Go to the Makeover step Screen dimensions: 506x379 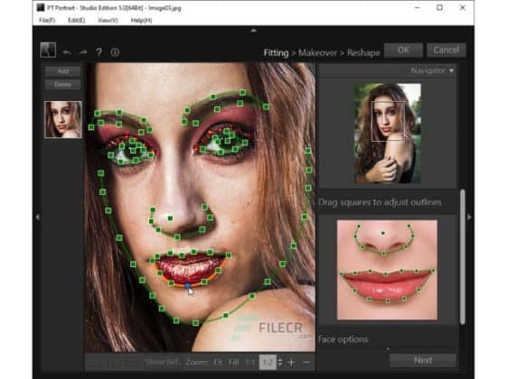coord(317,53)
